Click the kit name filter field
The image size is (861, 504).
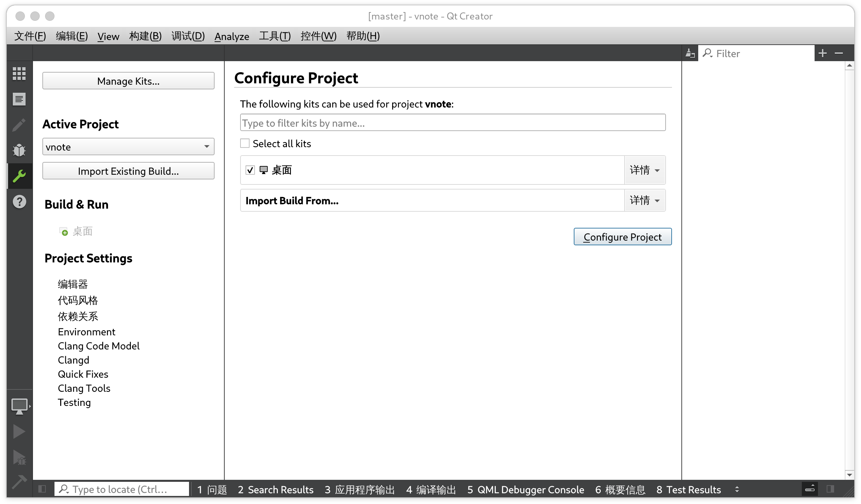453,123
